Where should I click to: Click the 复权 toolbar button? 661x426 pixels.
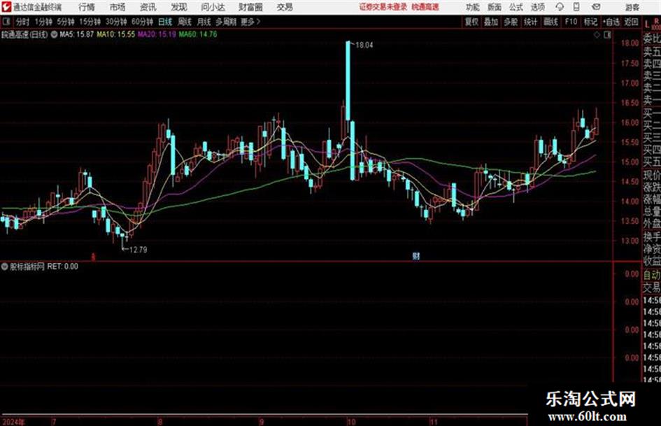click(471, 22)
